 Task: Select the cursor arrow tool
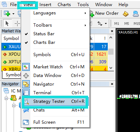coord(7,23)
